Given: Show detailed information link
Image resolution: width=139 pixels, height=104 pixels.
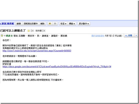Looking at the screenshot, I should 98,36.
